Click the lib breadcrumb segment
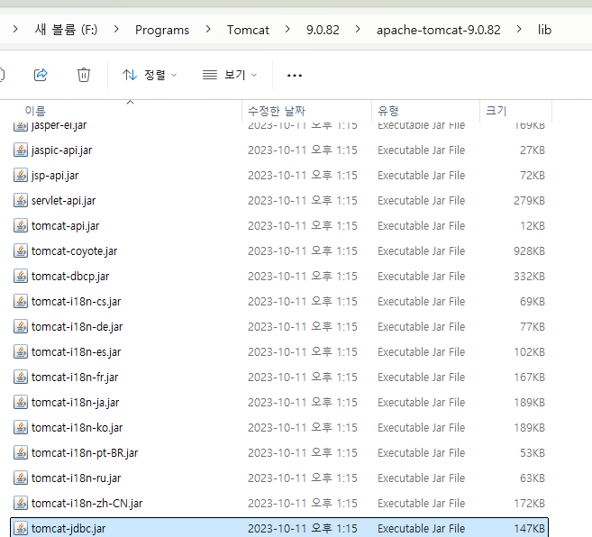This screenshot has width=592, height=537. click(544, 30)
